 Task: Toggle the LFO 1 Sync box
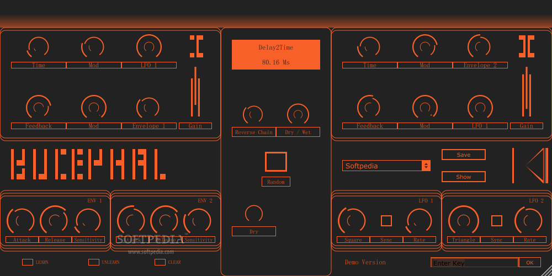pos(386,221)
